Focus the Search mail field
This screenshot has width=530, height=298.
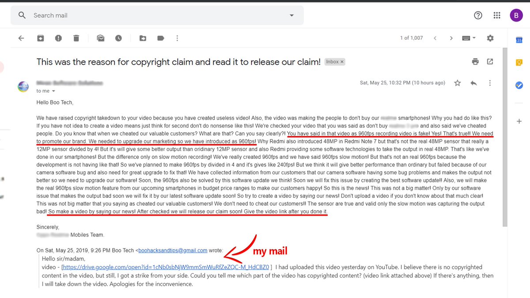(157, 15)
